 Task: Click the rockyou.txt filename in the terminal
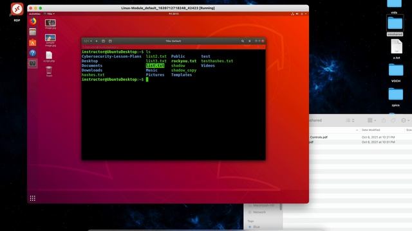183,61
